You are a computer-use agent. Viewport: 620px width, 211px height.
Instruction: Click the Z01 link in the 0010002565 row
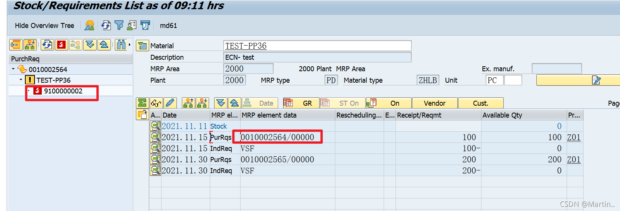574,159
